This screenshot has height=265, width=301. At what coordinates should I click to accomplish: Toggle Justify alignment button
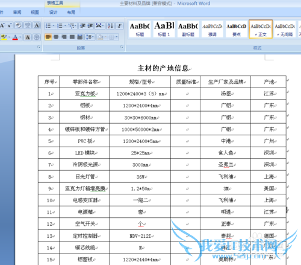[72, 37]
